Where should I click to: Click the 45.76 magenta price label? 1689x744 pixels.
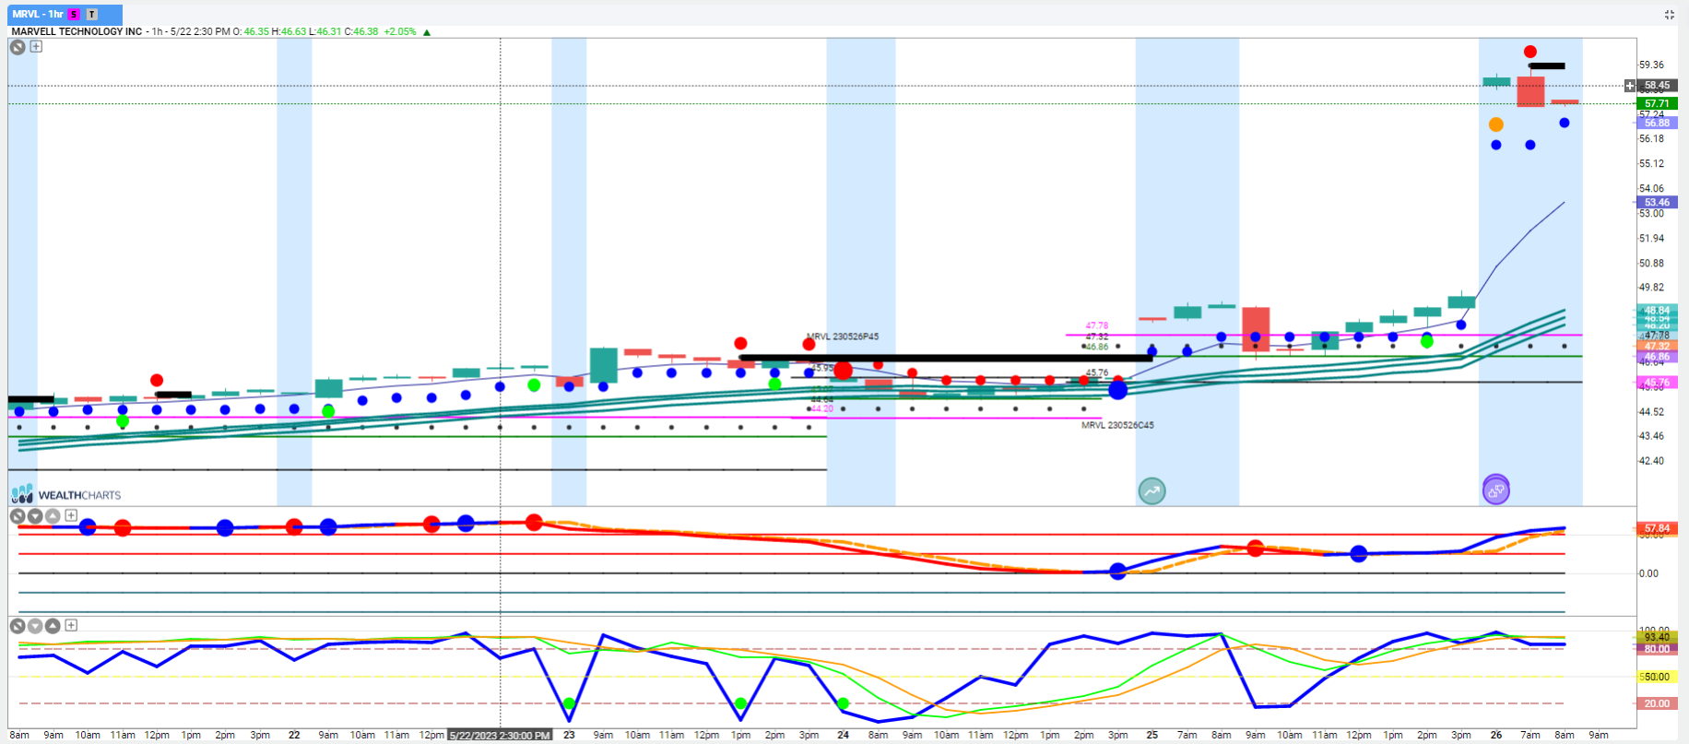(1657, 382)
